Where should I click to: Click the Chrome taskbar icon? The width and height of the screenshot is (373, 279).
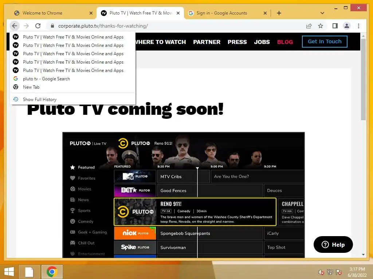click(x=52, y=272)
